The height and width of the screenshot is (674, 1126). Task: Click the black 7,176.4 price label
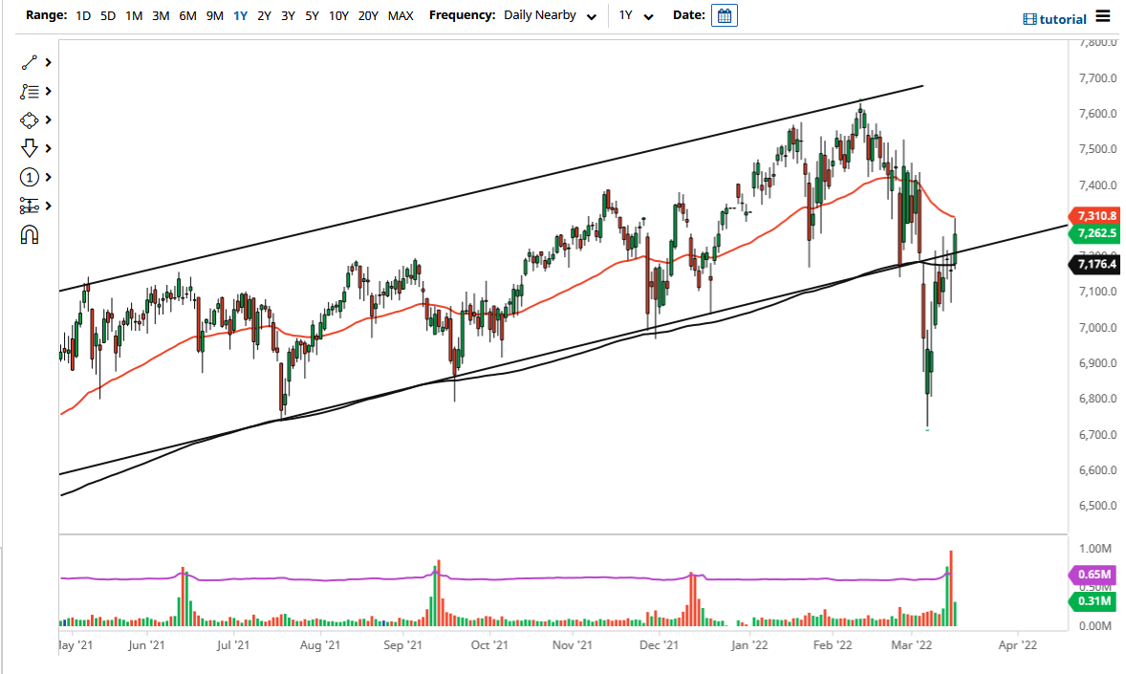coord(1094,264)
